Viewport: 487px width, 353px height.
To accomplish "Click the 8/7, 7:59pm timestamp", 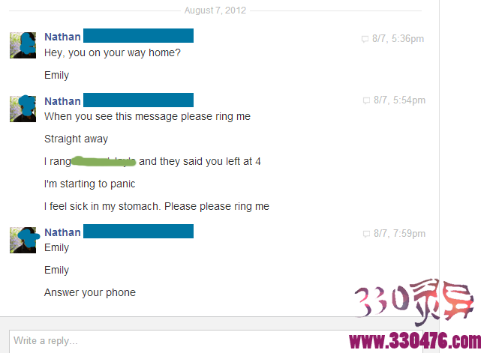I will click(399, 233).
